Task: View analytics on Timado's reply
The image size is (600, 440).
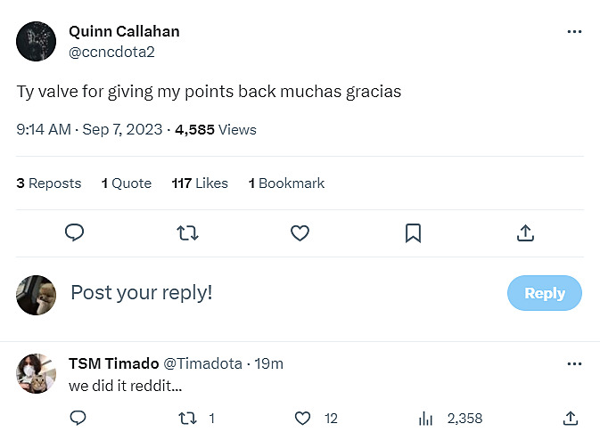Action: [x=426, y=418]
